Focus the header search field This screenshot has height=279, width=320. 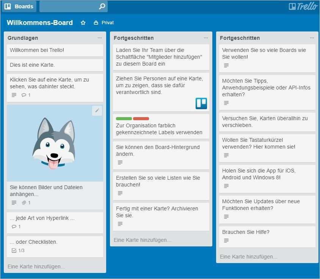pyautogui.click(x=74, y=6)
